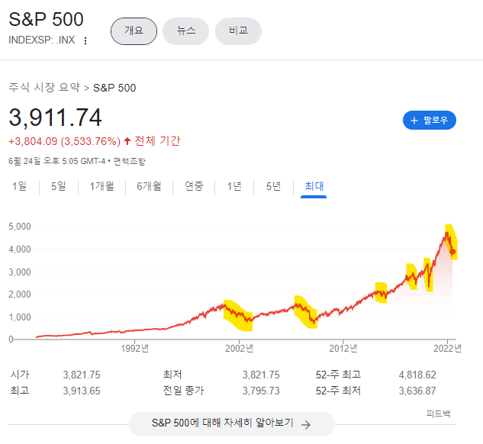This screenshot has width=483, height=444.
Task: Select the 1년 chart range
Action: coord(234,186)
